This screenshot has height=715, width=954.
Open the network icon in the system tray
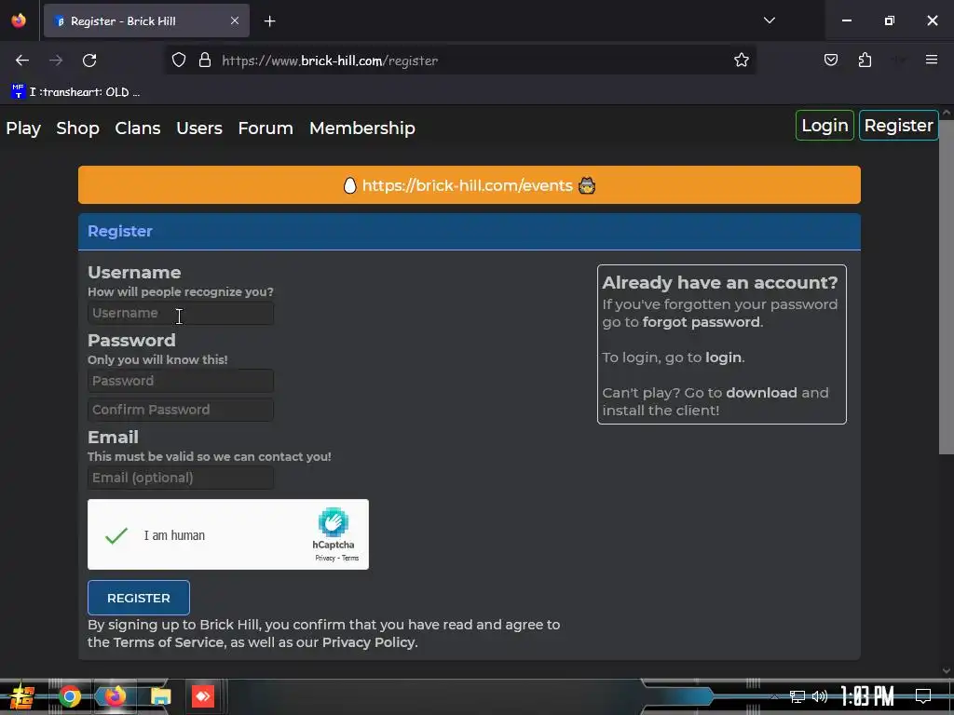[x=797, y=696]
